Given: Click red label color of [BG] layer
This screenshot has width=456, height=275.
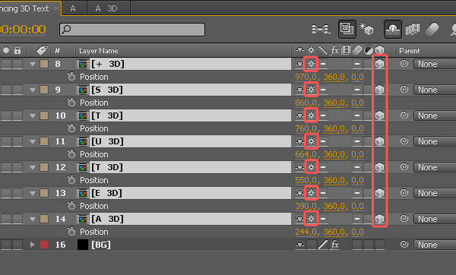Looking at the screenshot, I should pos(44,245).
